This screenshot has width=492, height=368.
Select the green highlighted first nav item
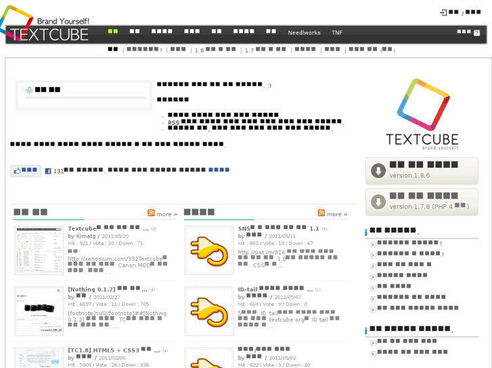pos(113,31)
